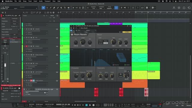This screenshot has height=108, width=192.
Task: Open the Transport menu
Action: pos(47,1)
